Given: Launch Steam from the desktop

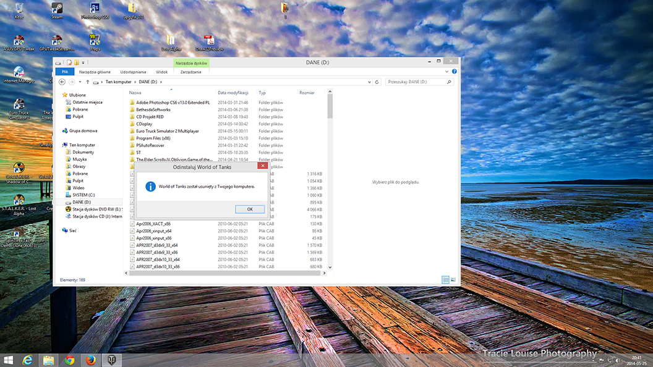Looking at the screenshot, I should tap(57, 11).
